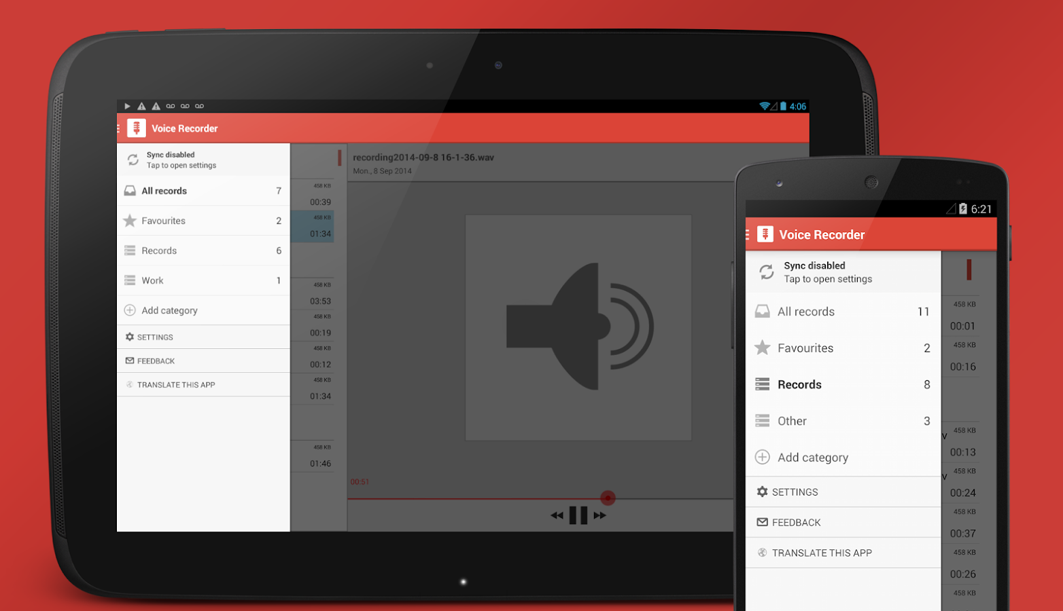Open Favourites via the star icon

[130, 221]
